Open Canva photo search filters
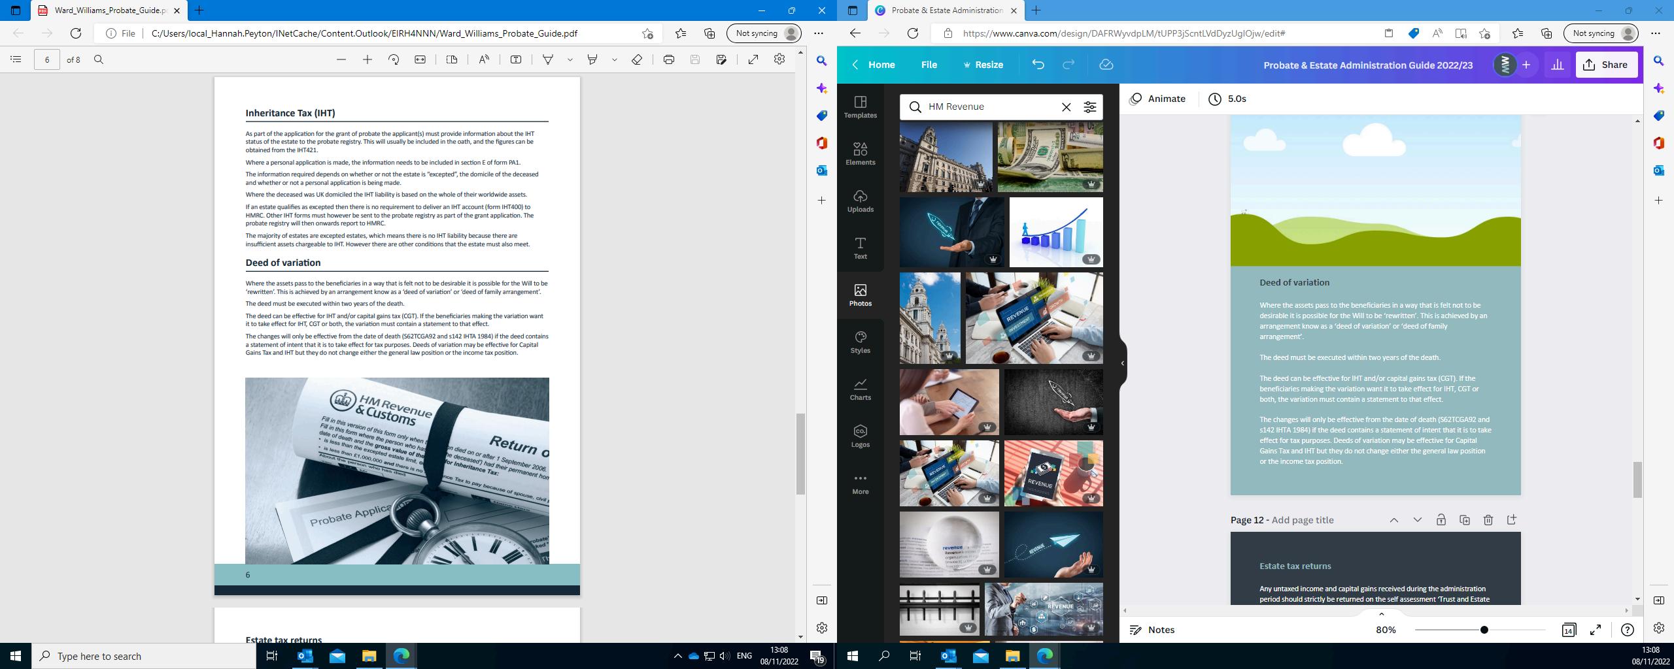The height and width of the screenshot is (669, 1674). pos(1090,107)
